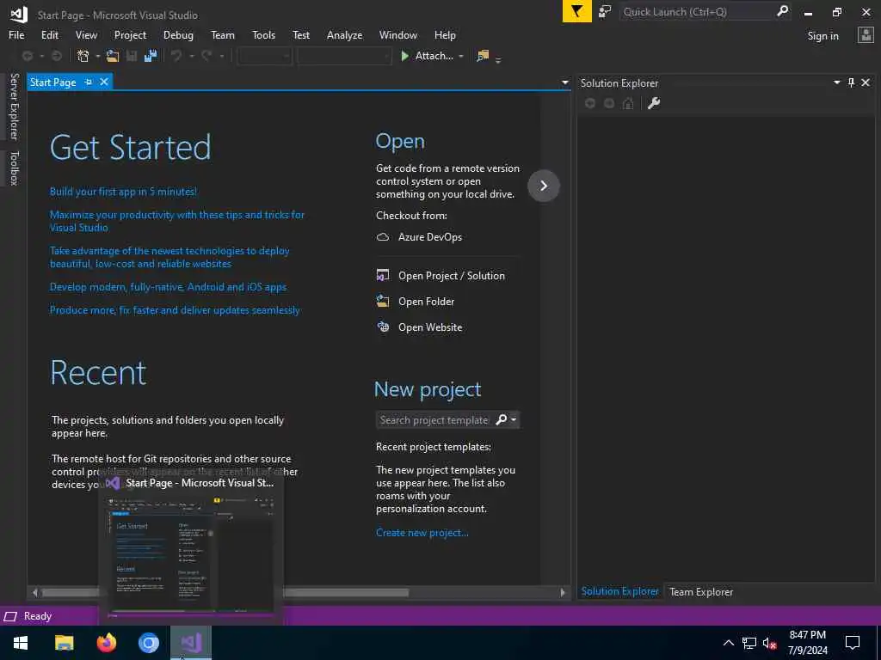Open File Explorer from the taskbar

coord(64,643)
